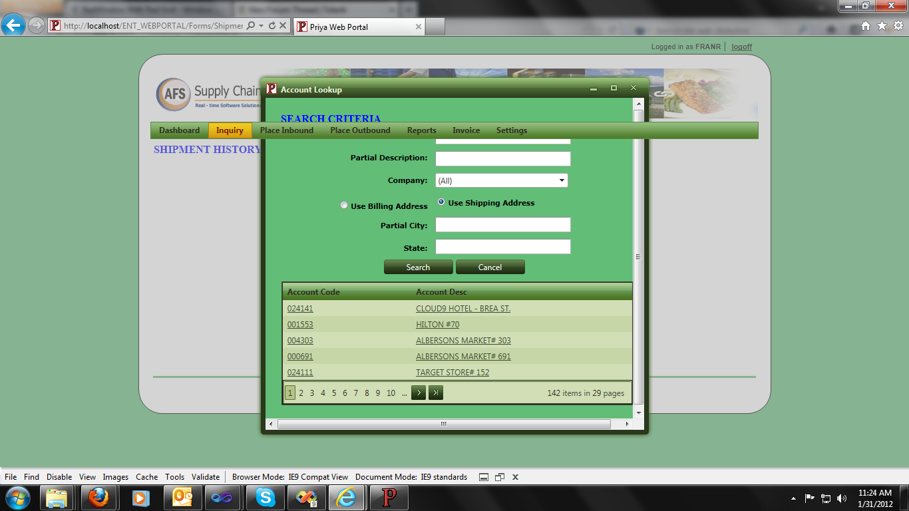
Task: Click the Search button
Action: (418, 267)
